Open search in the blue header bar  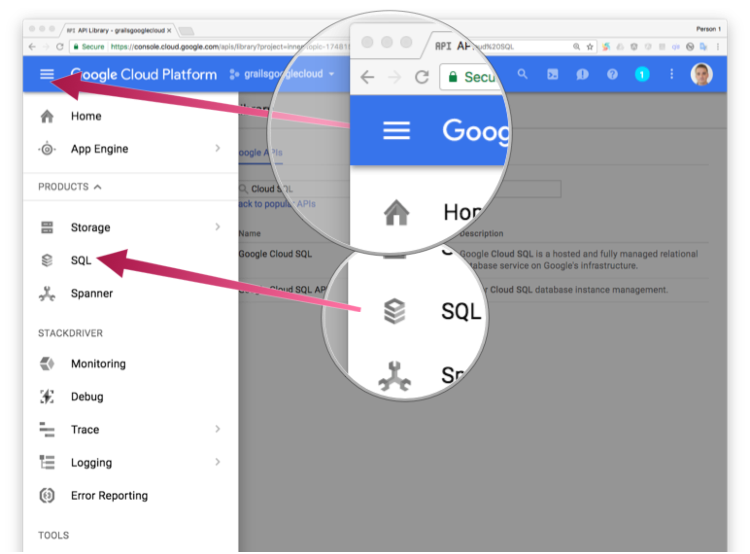pyautogui.click(x=522, y=74)
